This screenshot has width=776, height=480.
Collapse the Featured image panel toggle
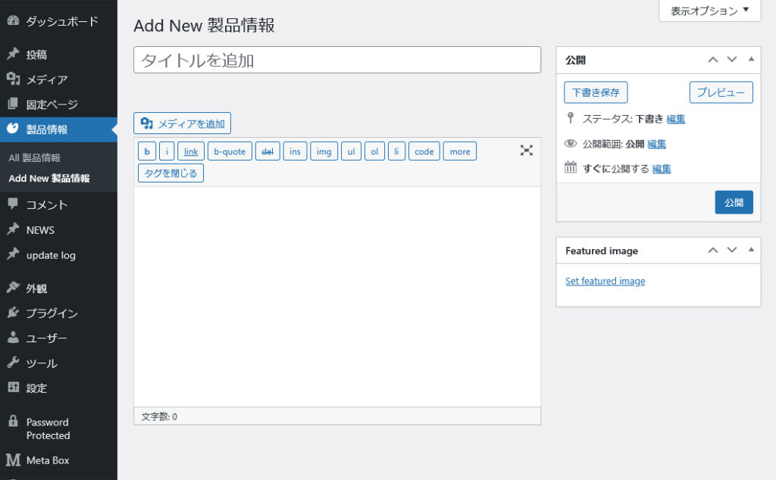click(x=751, y=250)
